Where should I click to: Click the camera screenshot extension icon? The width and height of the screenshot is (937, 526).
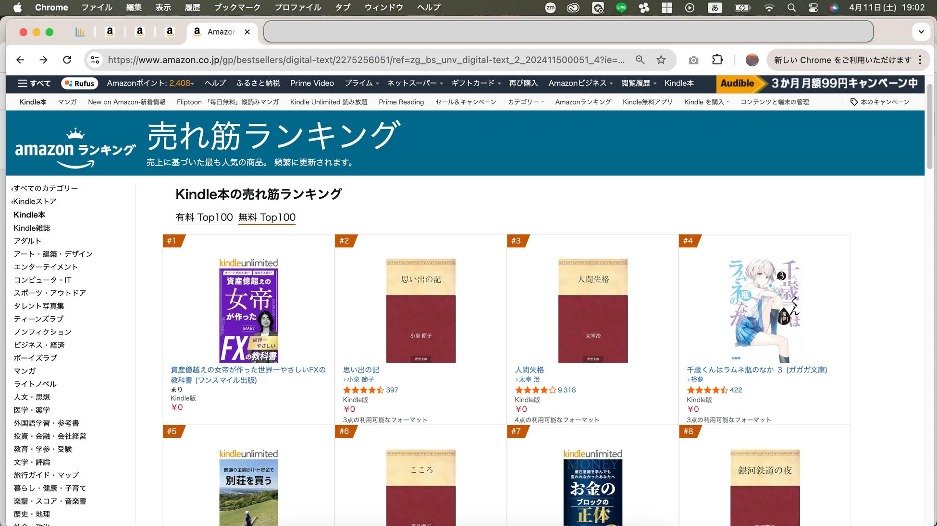pyautogui.click(x=693, y=60)
